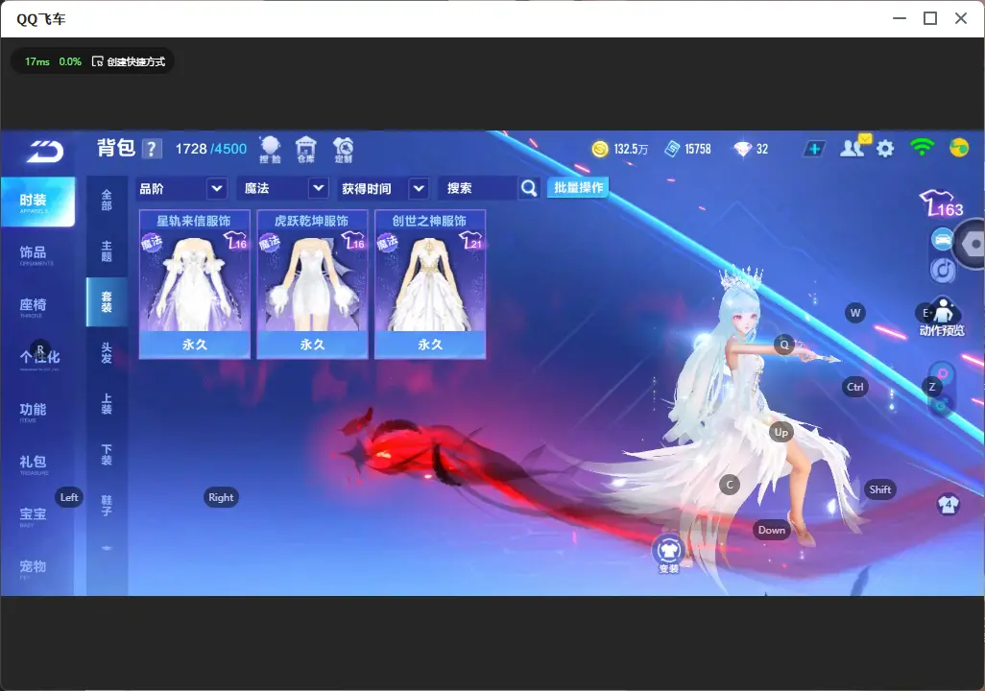Switch to the 饰品 accessories tab
The image size is (985, 691).
34,254
